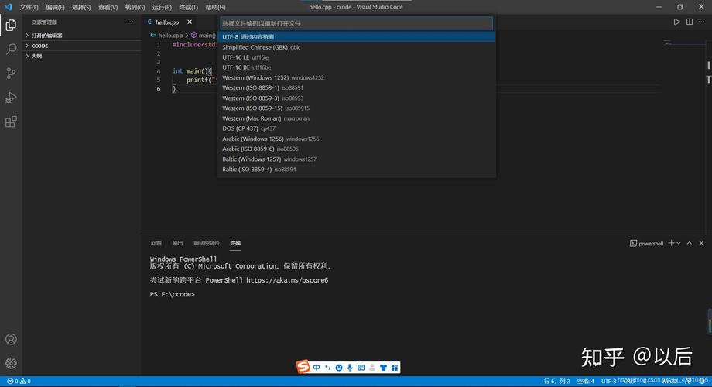Select DOS (CP 437) encoding
712x387 pixels.
tap(356, 128)
